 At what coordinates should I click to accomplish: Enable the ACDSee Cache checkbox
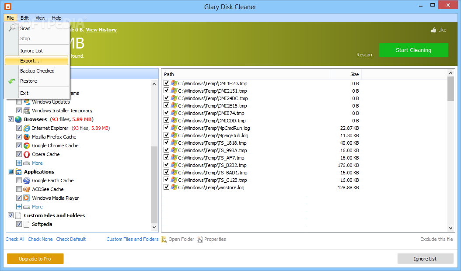point(19,189)
